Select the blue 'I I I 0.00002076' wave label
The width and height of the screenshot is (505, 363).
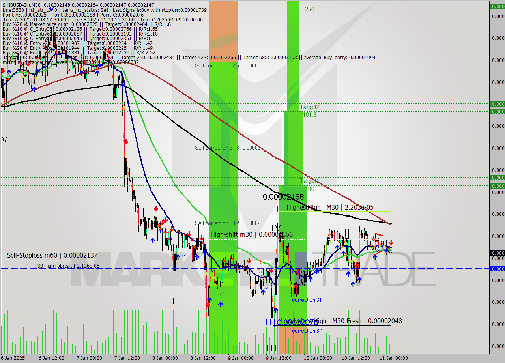coord(292,322)
